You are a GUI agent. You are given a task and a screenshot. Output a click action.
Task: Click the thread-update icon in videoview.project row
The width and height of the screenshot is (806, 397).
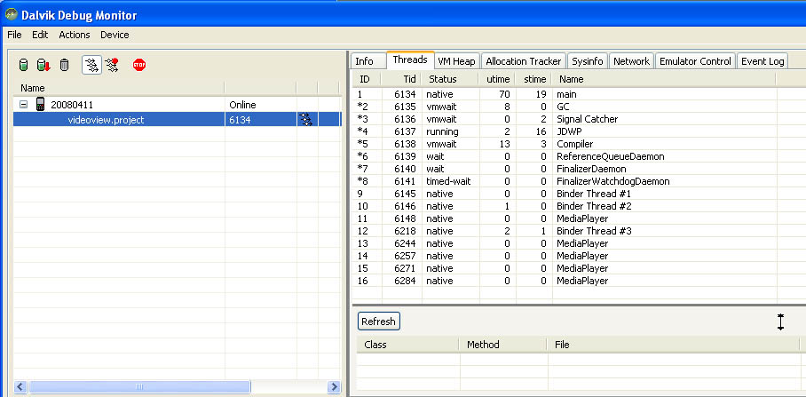[x=306, y=120]
